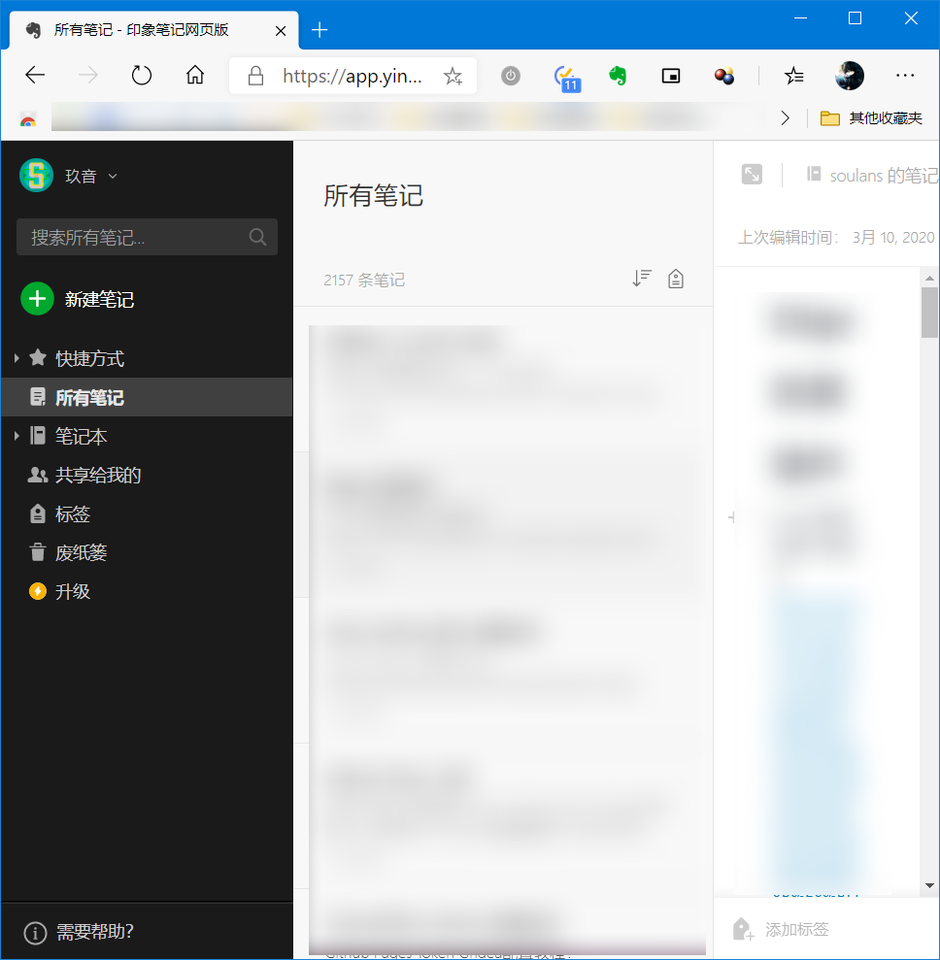Add page to favorites star icon
Screen dimensions: 940x960
(x=453, y=76)
